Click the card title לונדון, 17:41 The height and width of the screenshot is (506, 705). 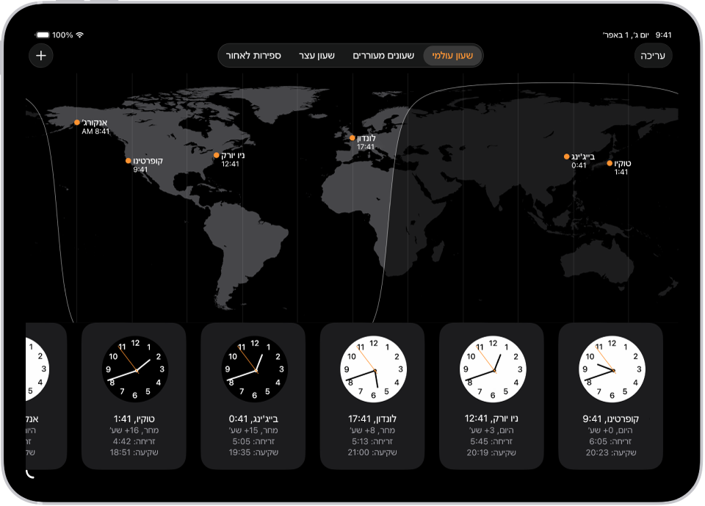pyautogui.click(x=372, y=419)
